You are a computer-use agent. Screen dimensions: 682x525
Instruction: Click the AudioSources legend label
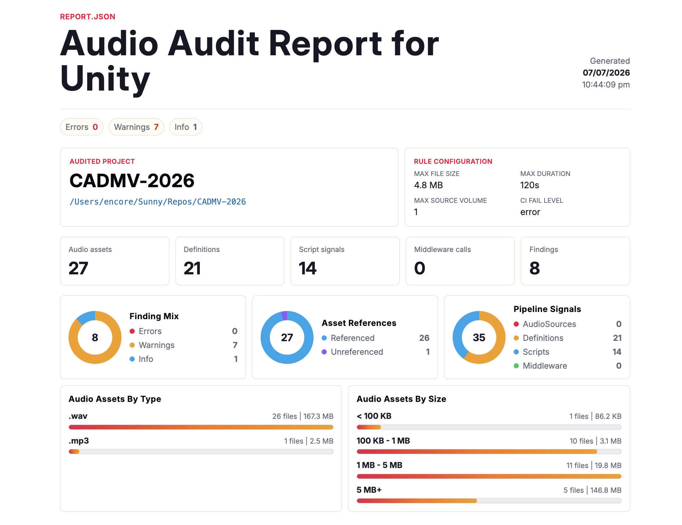(x=549, y=324)
